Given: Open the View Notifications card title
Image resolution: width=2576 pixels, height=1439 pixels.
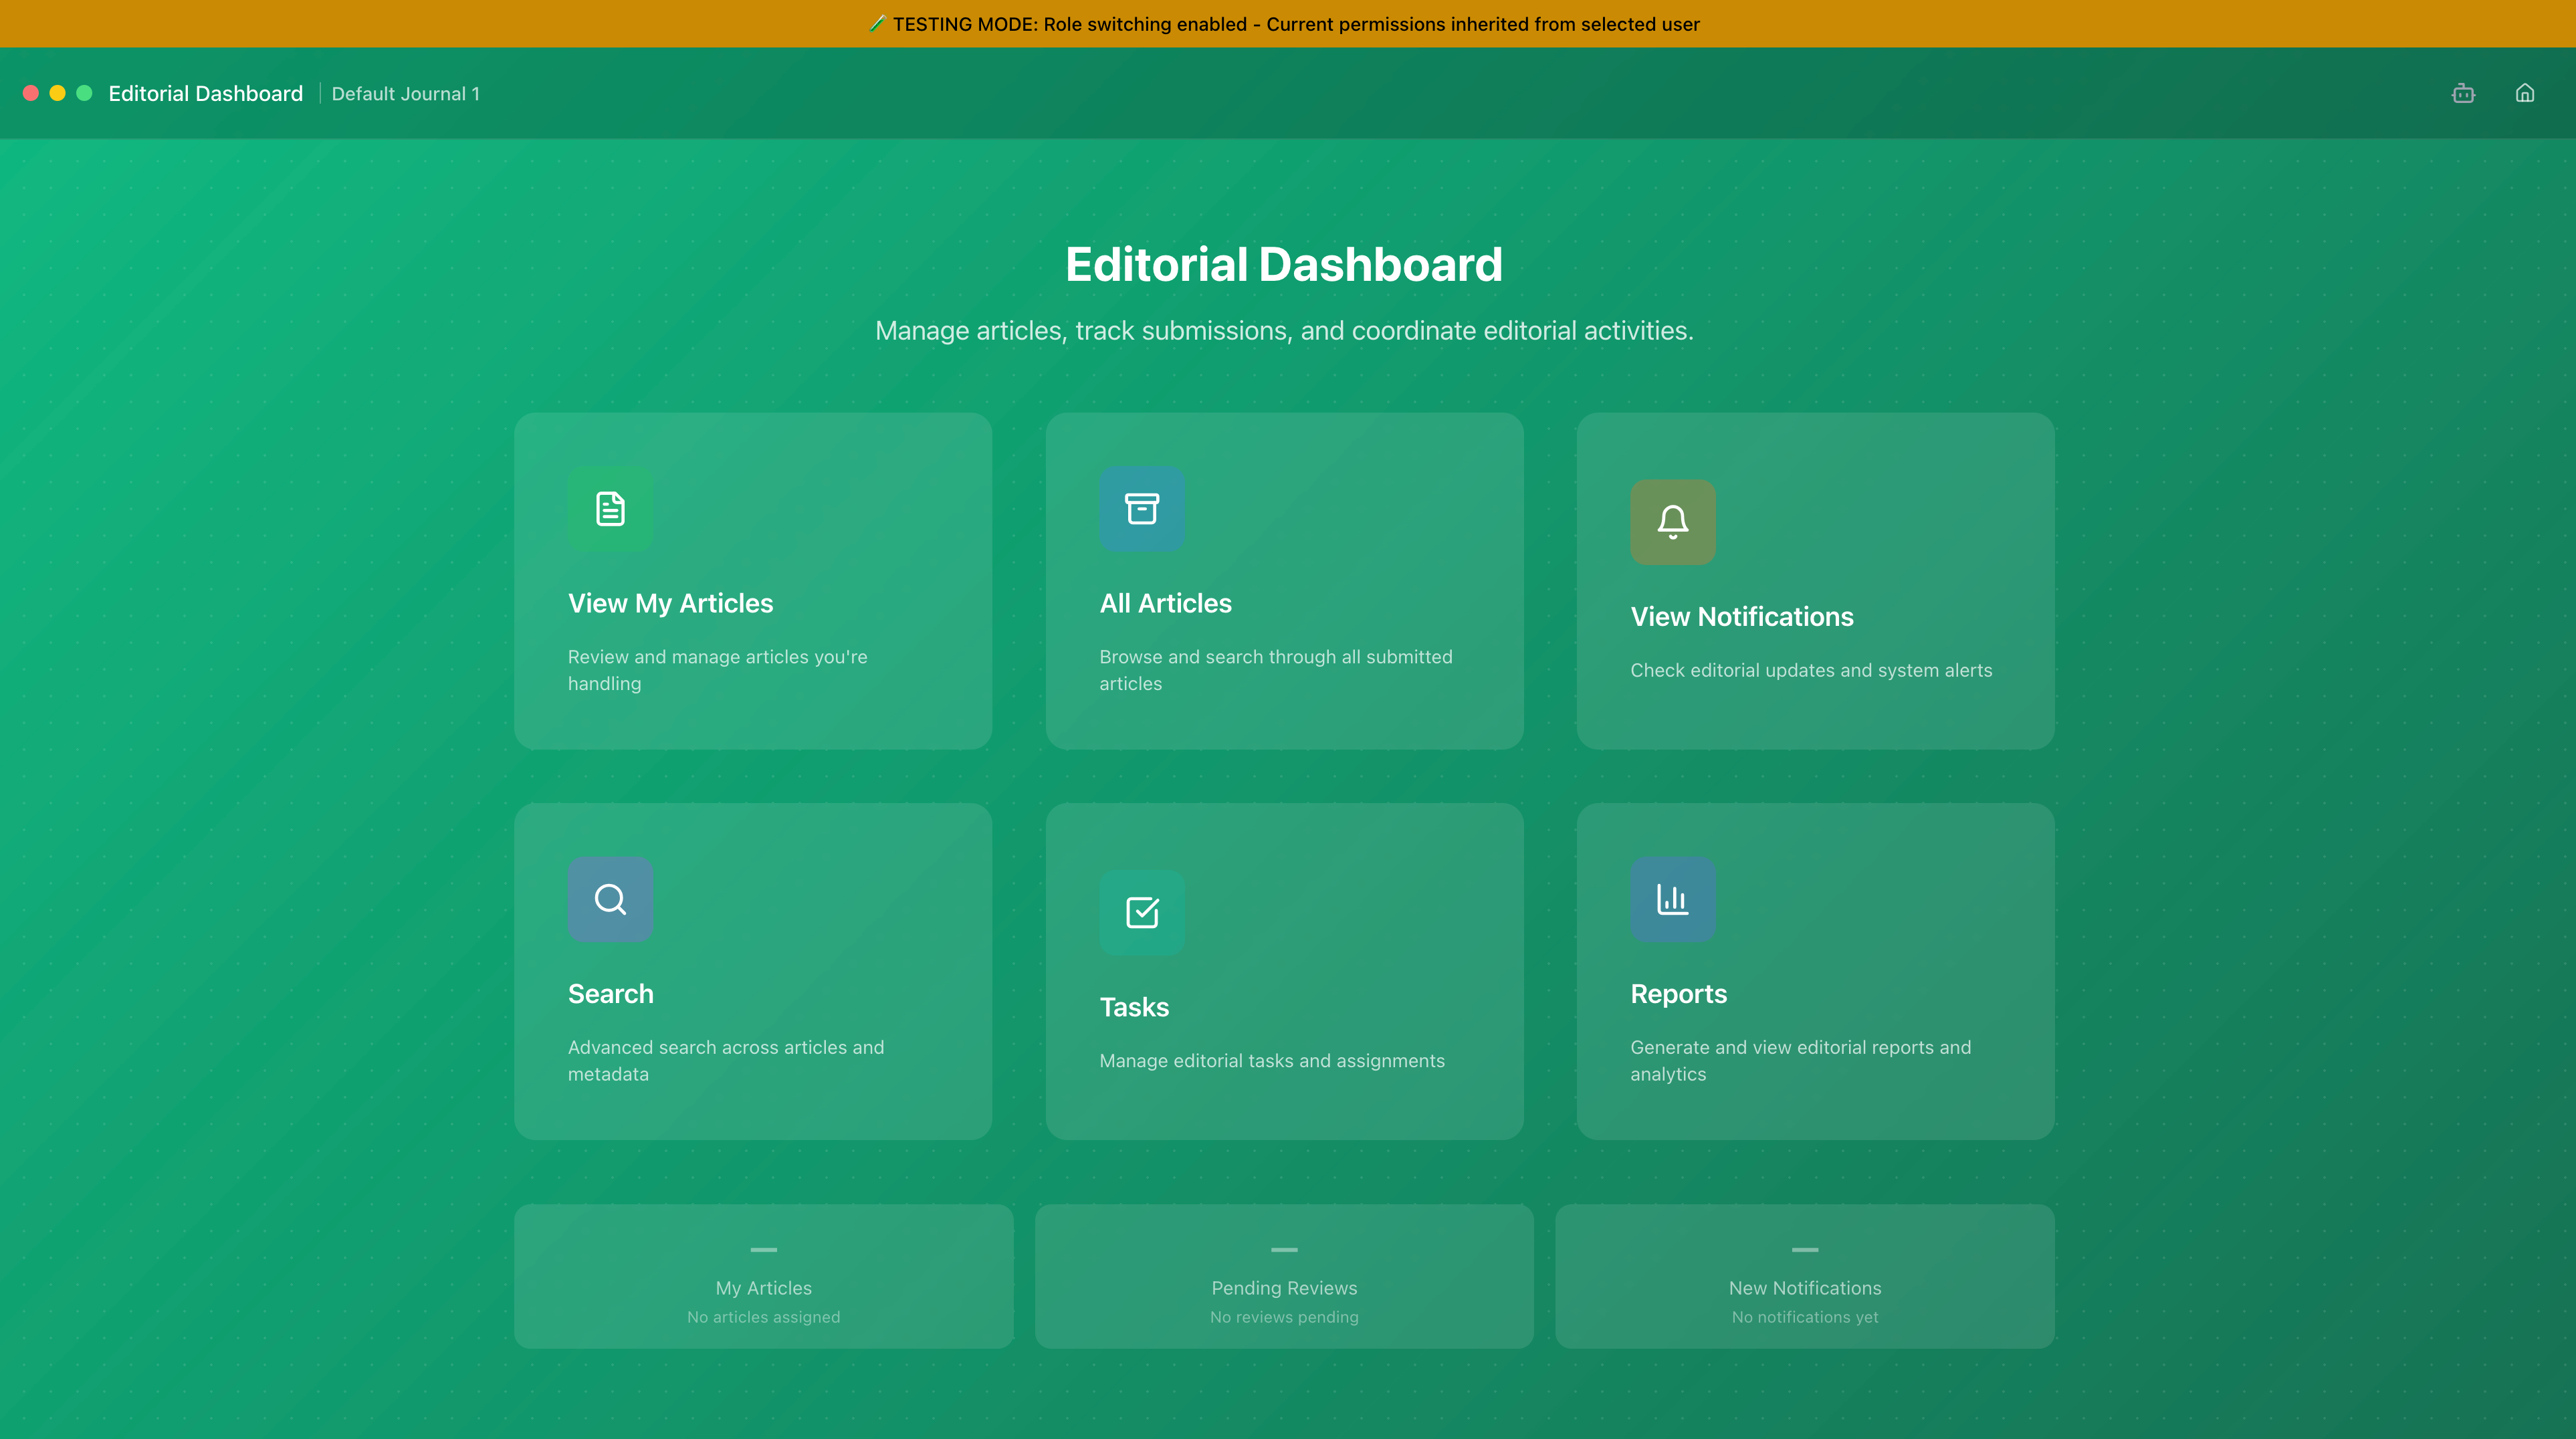Looking at the screenshot, I should coord(1742,616).
